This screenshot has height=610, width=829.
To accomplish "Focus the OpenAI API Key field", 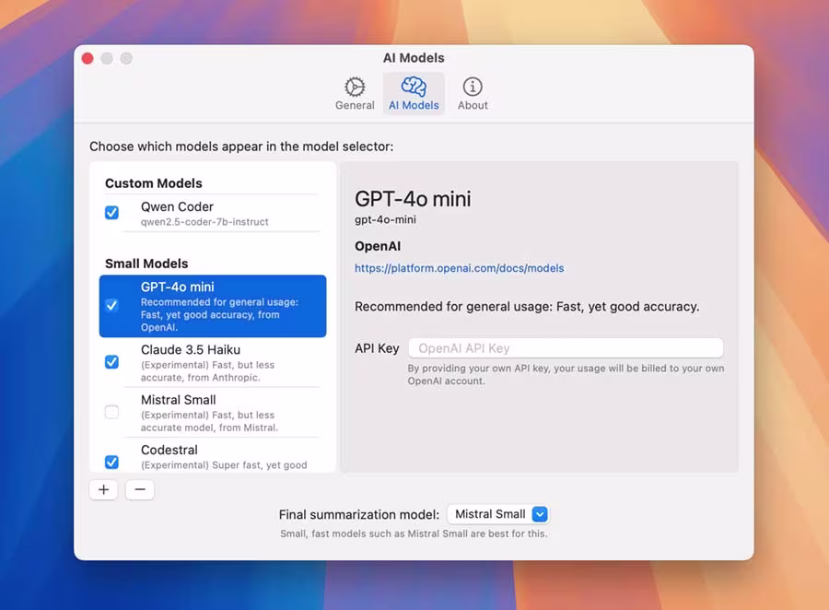I will click(566, 348).
